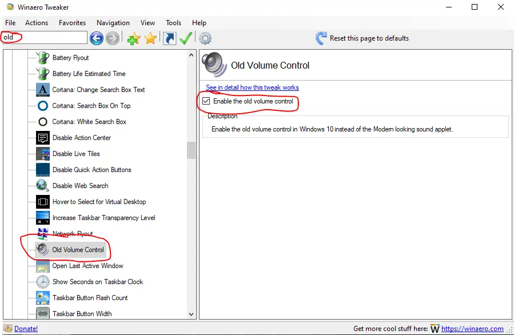Screen dimensions: 514x335
Task: Click the Donate icon in status bar
Action: click(8, 329)
